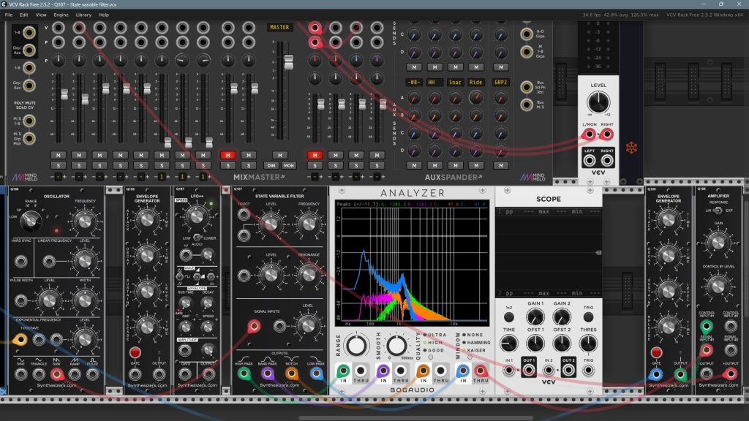Screen dimensions: 749x421
Task: Click the Oscillator SAW output jack
Action: tap(57, 374)
